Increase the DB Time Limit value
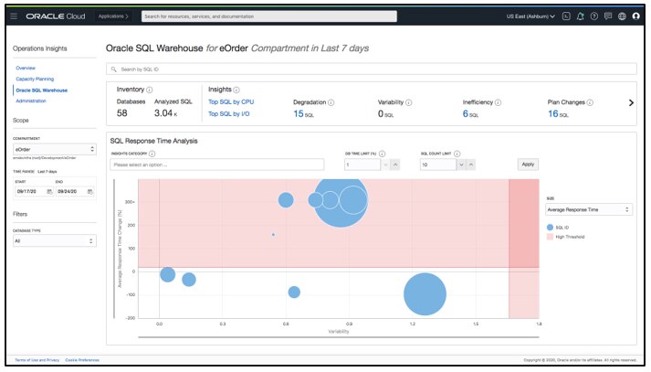Viewport: 651px width, 372px height. click(395, 165)
